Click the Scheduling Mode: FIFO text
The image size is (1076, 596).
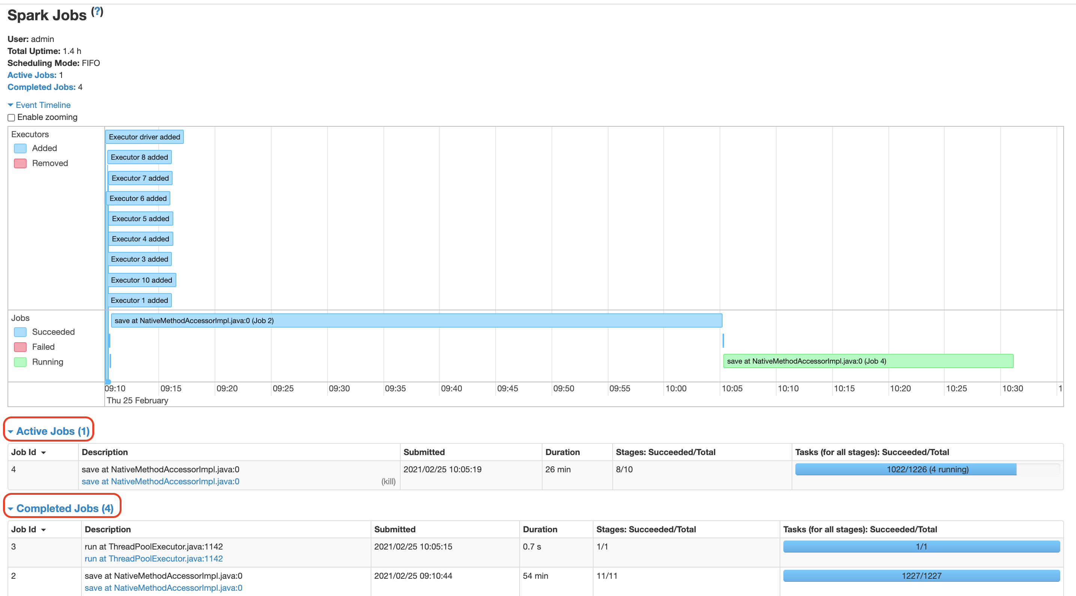(x=54, y=63)
